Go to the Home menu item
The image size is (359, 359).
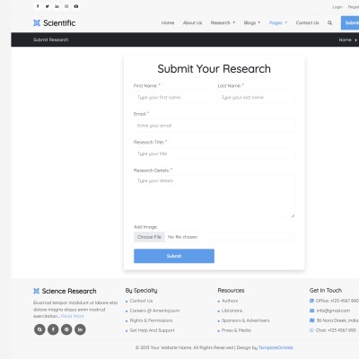(x=168, y=22)
